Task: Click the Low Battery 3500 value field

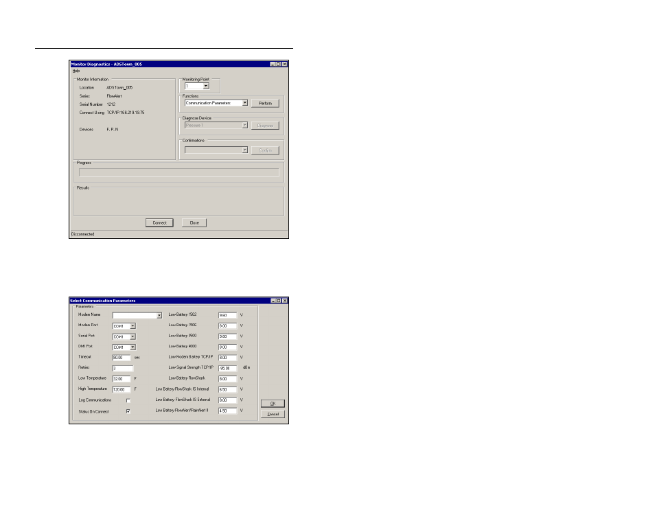Action: point(228,336)
